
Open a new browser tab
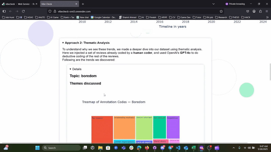point(83,4)
